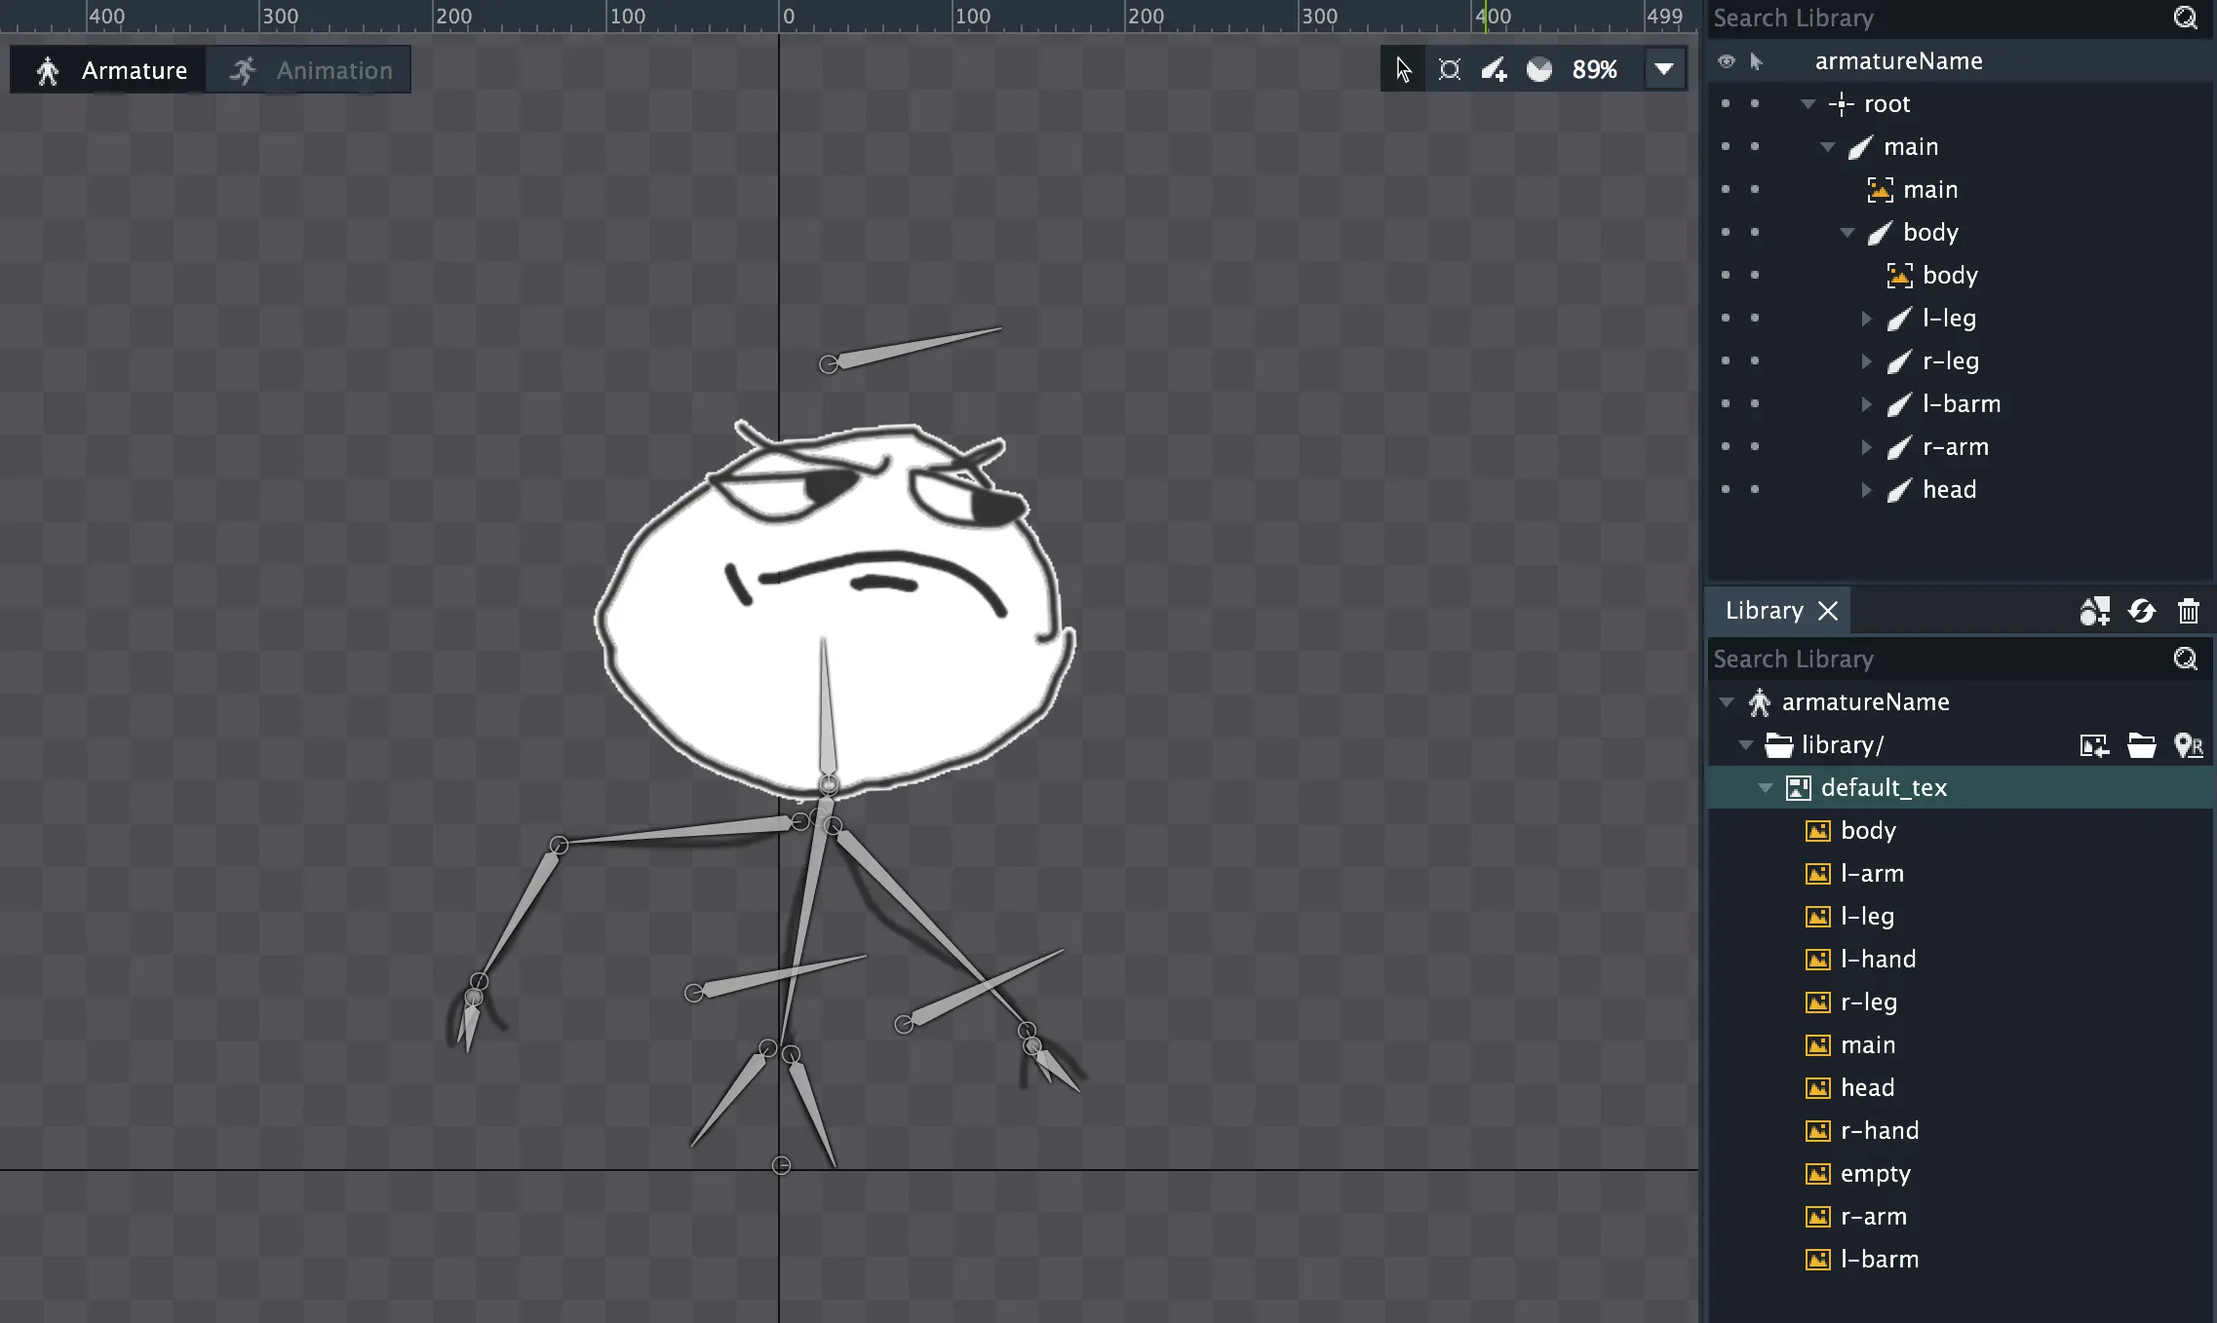Click the weight pie chart tool
Screen dimensions: 2217x1323
point(1539,70)
